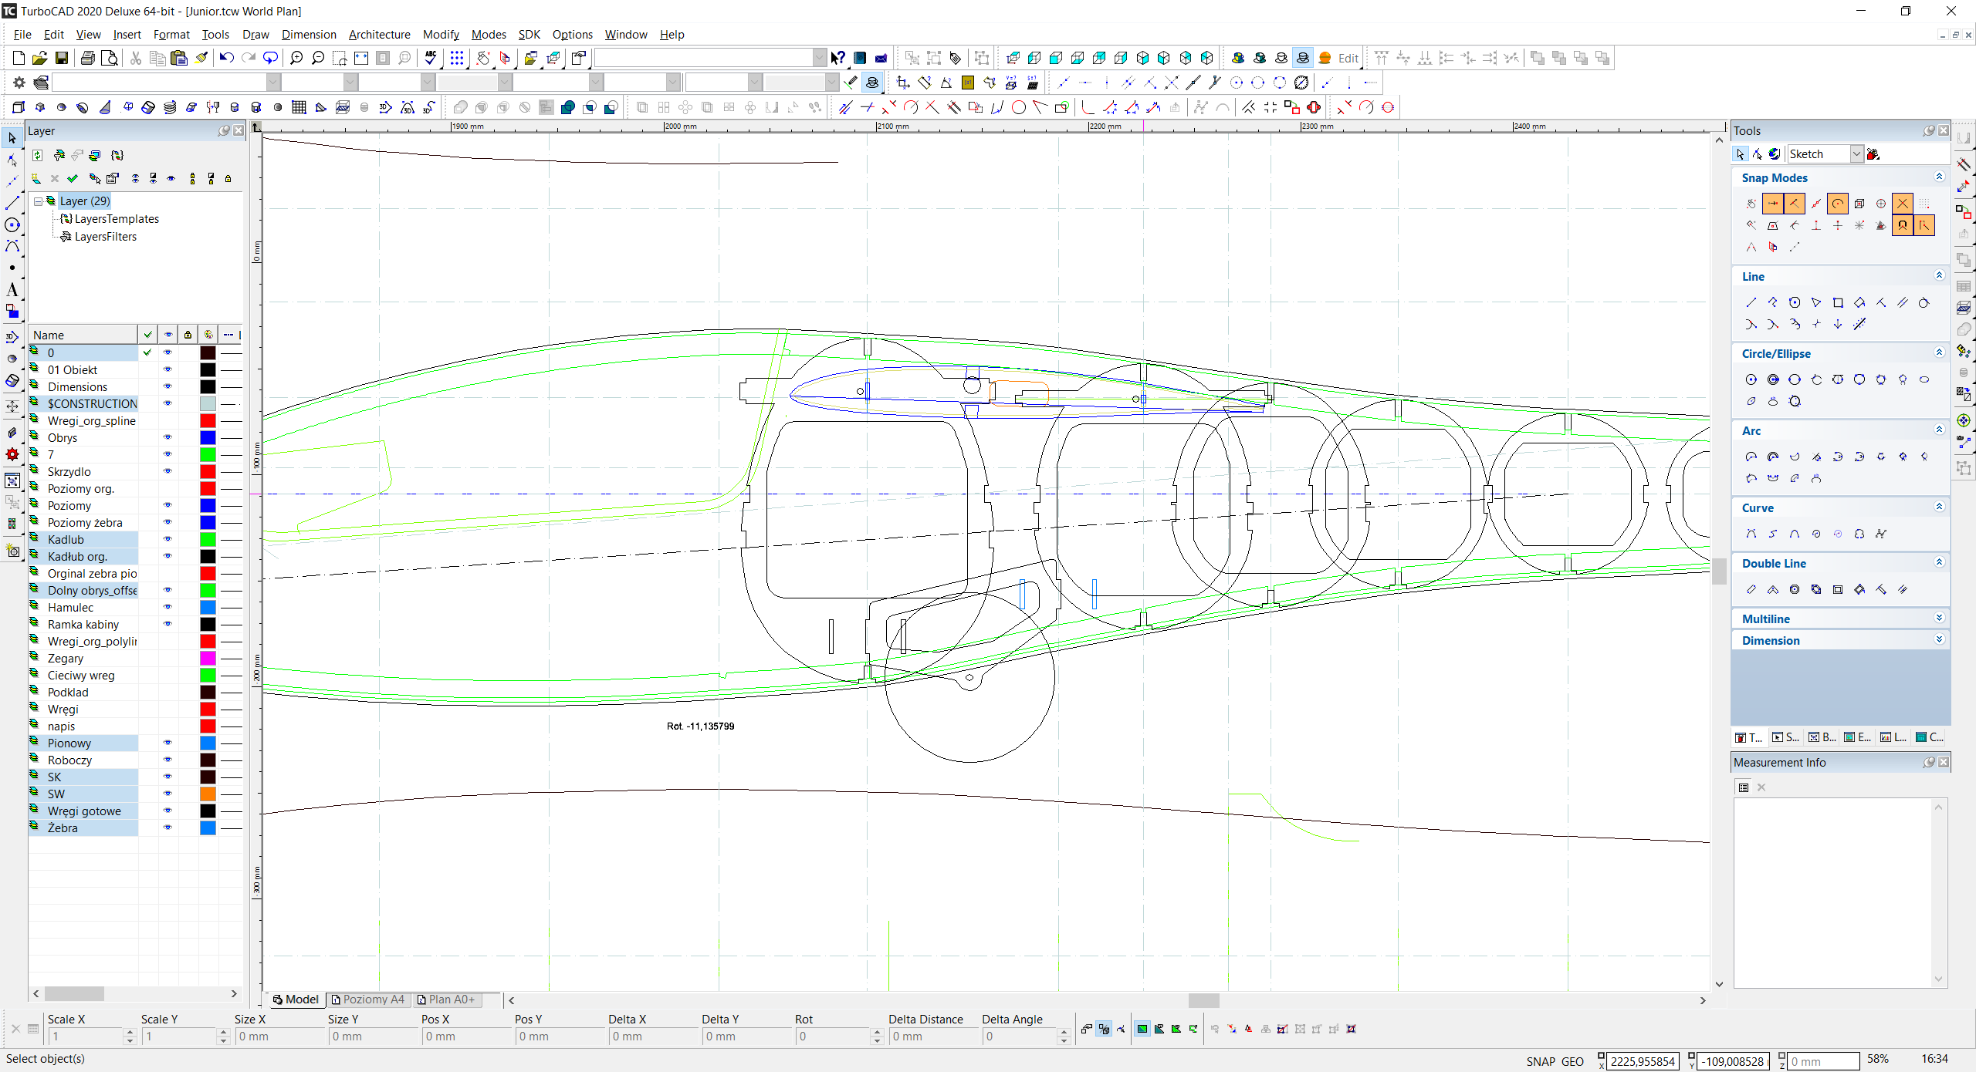
Task: Click the Save disk icon
Action: click(62, 58)
